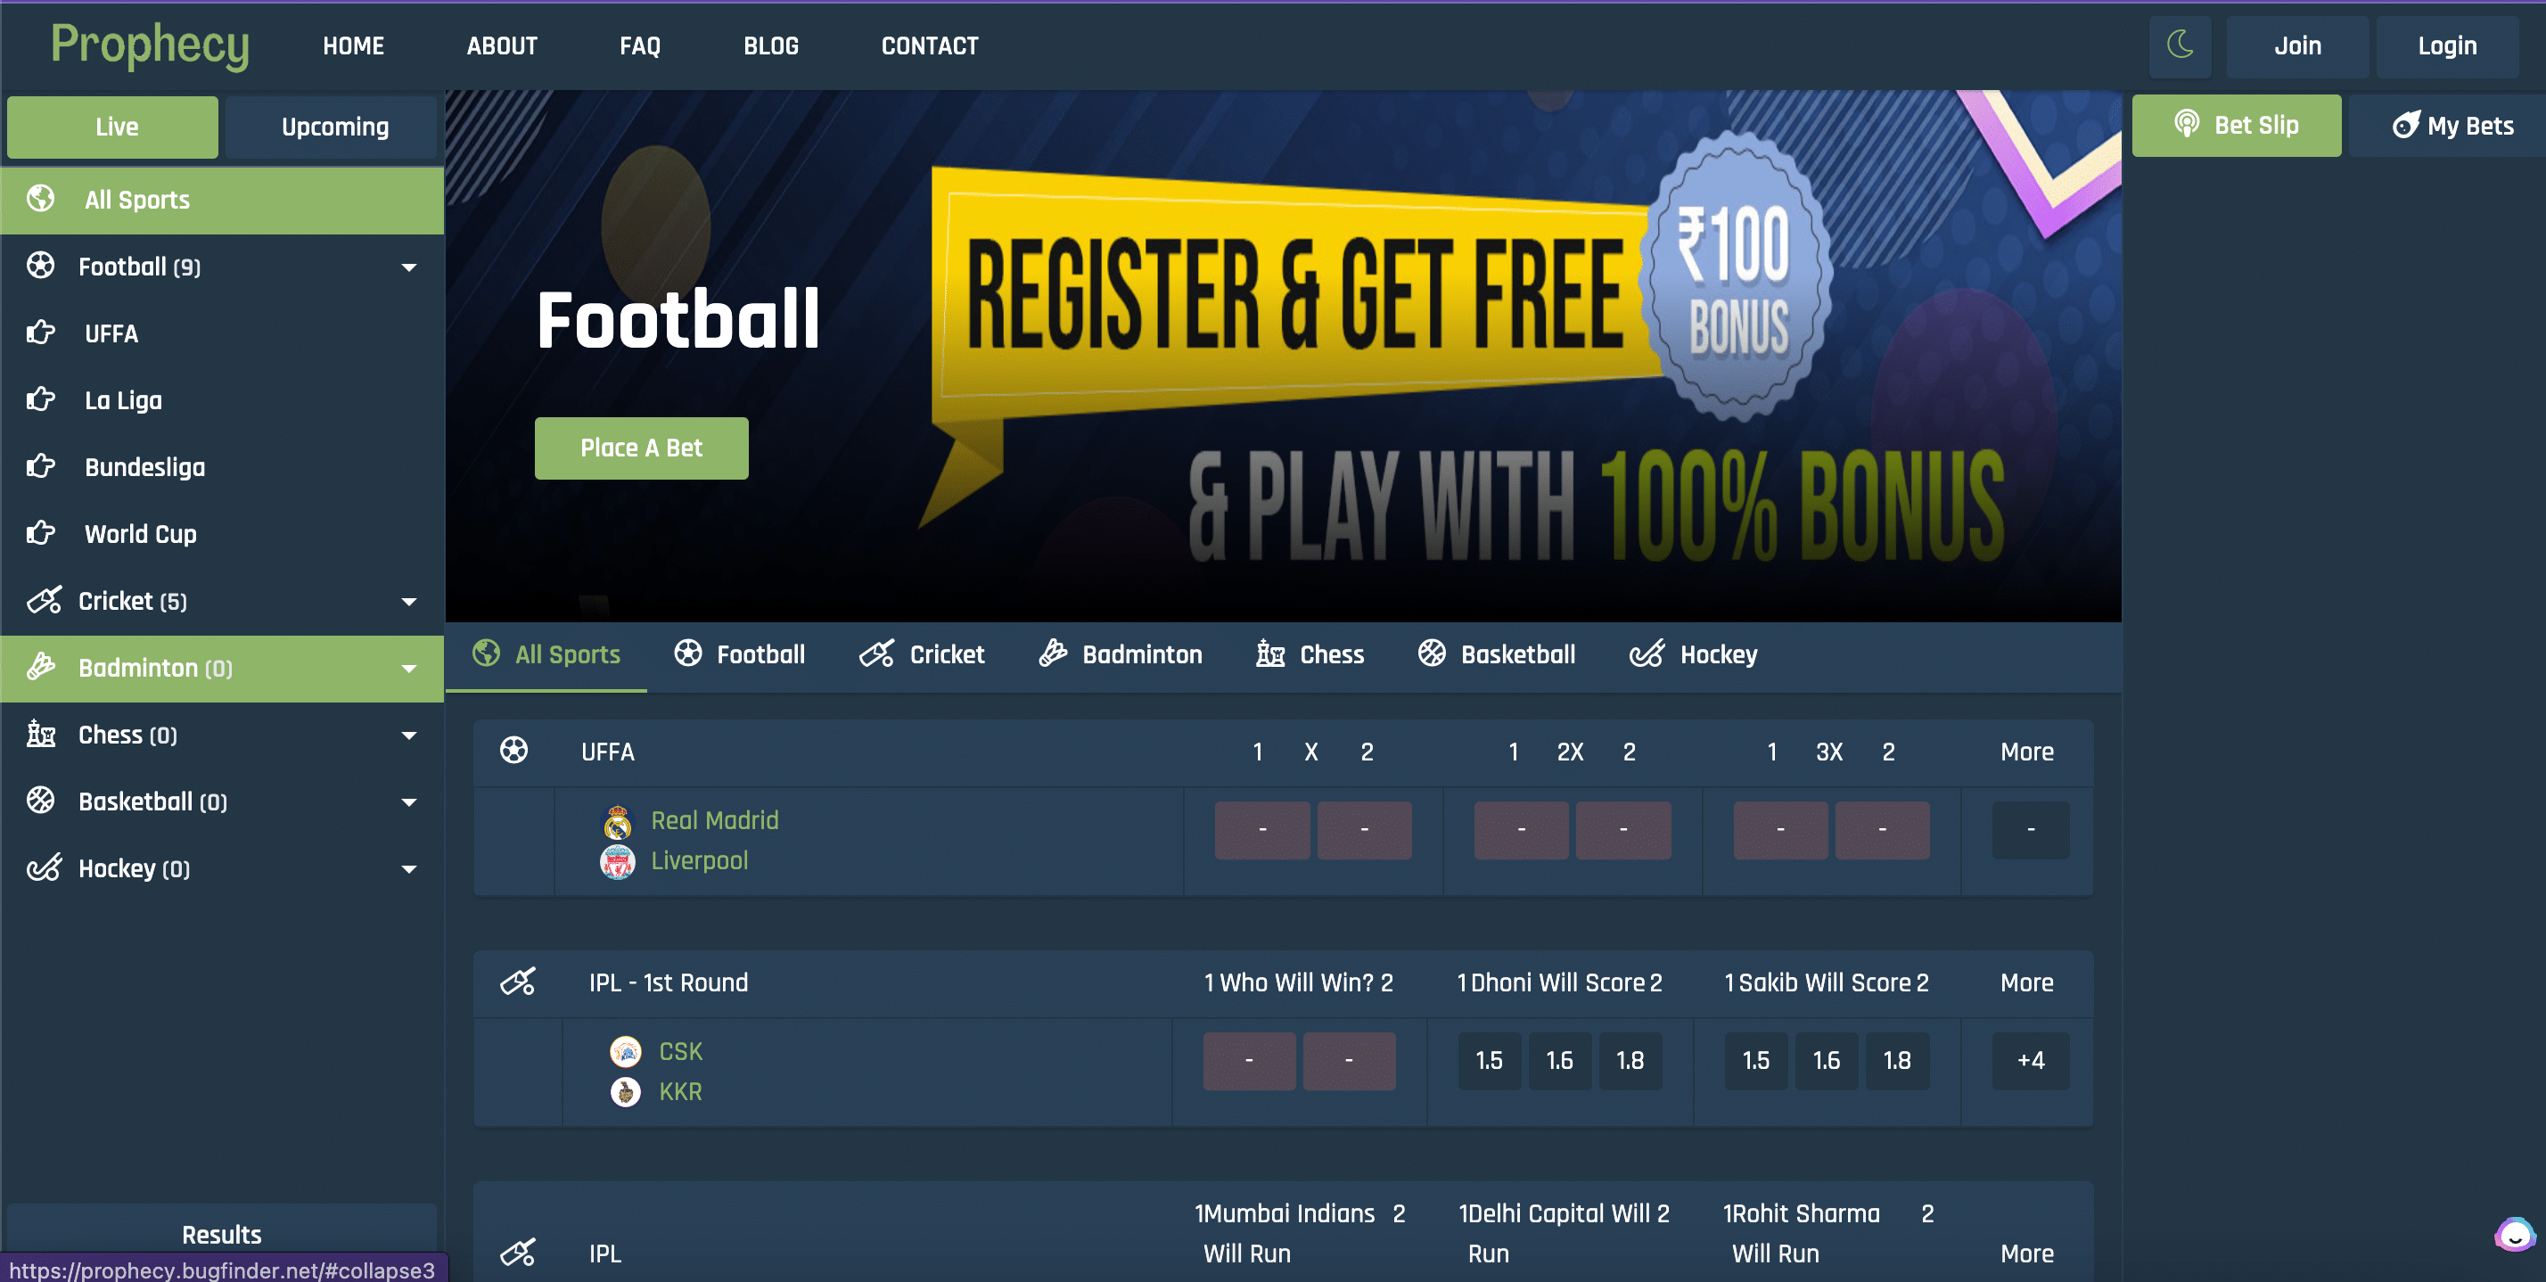Viewport: 2546px width, 1282px height.
Task: Click the Blog menu item
Action: pyautogui.click(x=769, y=45)
